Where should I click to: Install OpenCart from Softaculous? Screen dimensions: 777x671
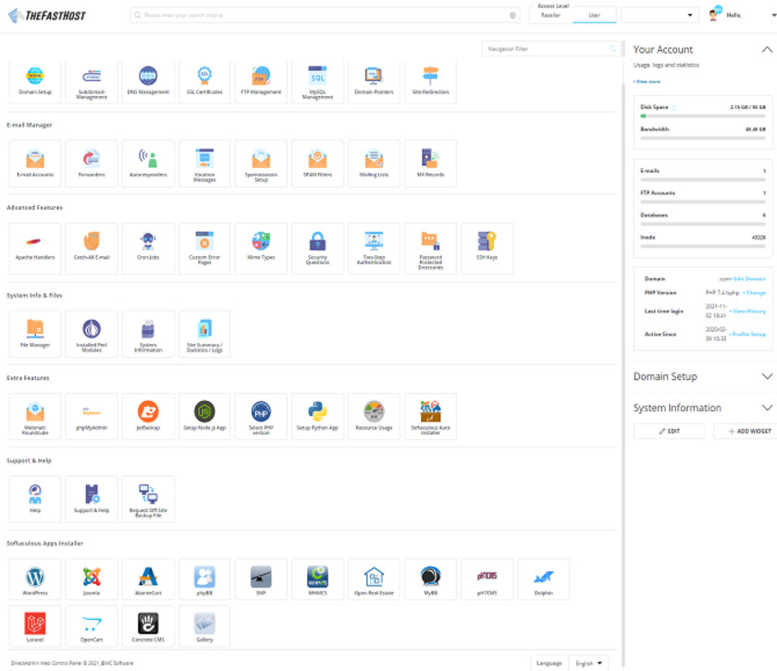92,626
